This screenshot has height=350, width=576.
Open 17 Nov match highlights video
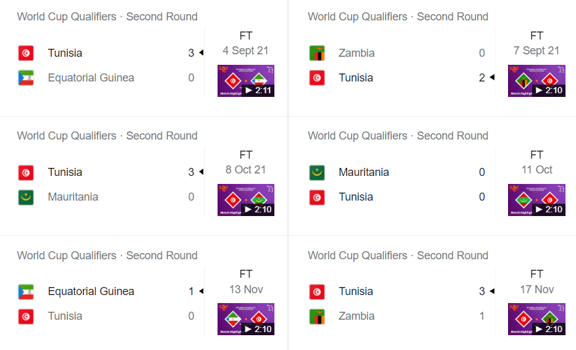(536, 319)
